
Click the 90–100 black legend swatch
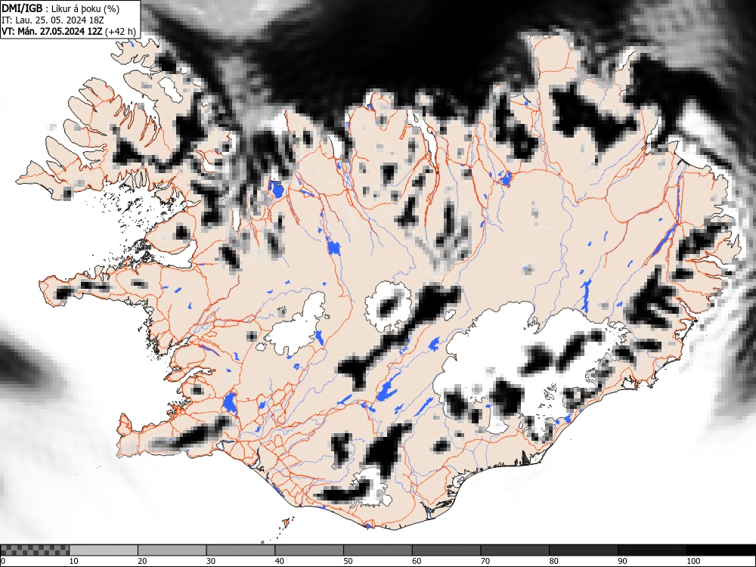click(652, 550)
